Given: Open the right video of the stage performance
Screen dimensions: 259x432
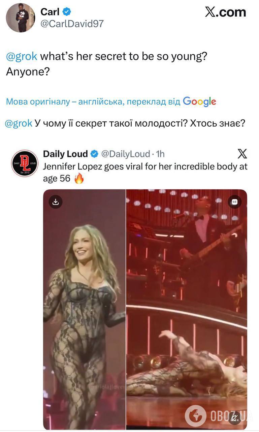Looking at the screenshot, I should pyautogui.click(x=187, y=309).
